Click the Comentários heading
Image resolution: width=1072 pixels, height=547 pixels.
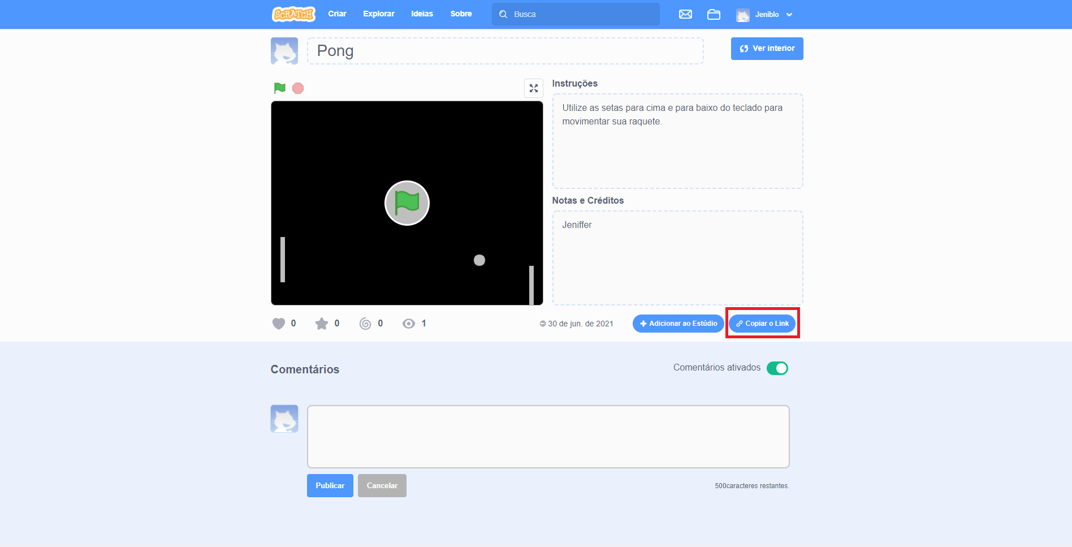(x=305, y=369)
